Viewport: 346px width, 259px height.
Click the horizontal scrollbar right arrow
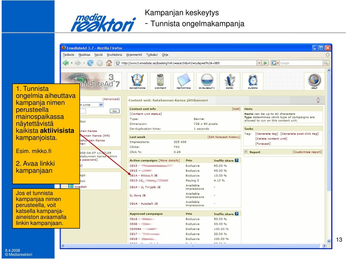324,246
